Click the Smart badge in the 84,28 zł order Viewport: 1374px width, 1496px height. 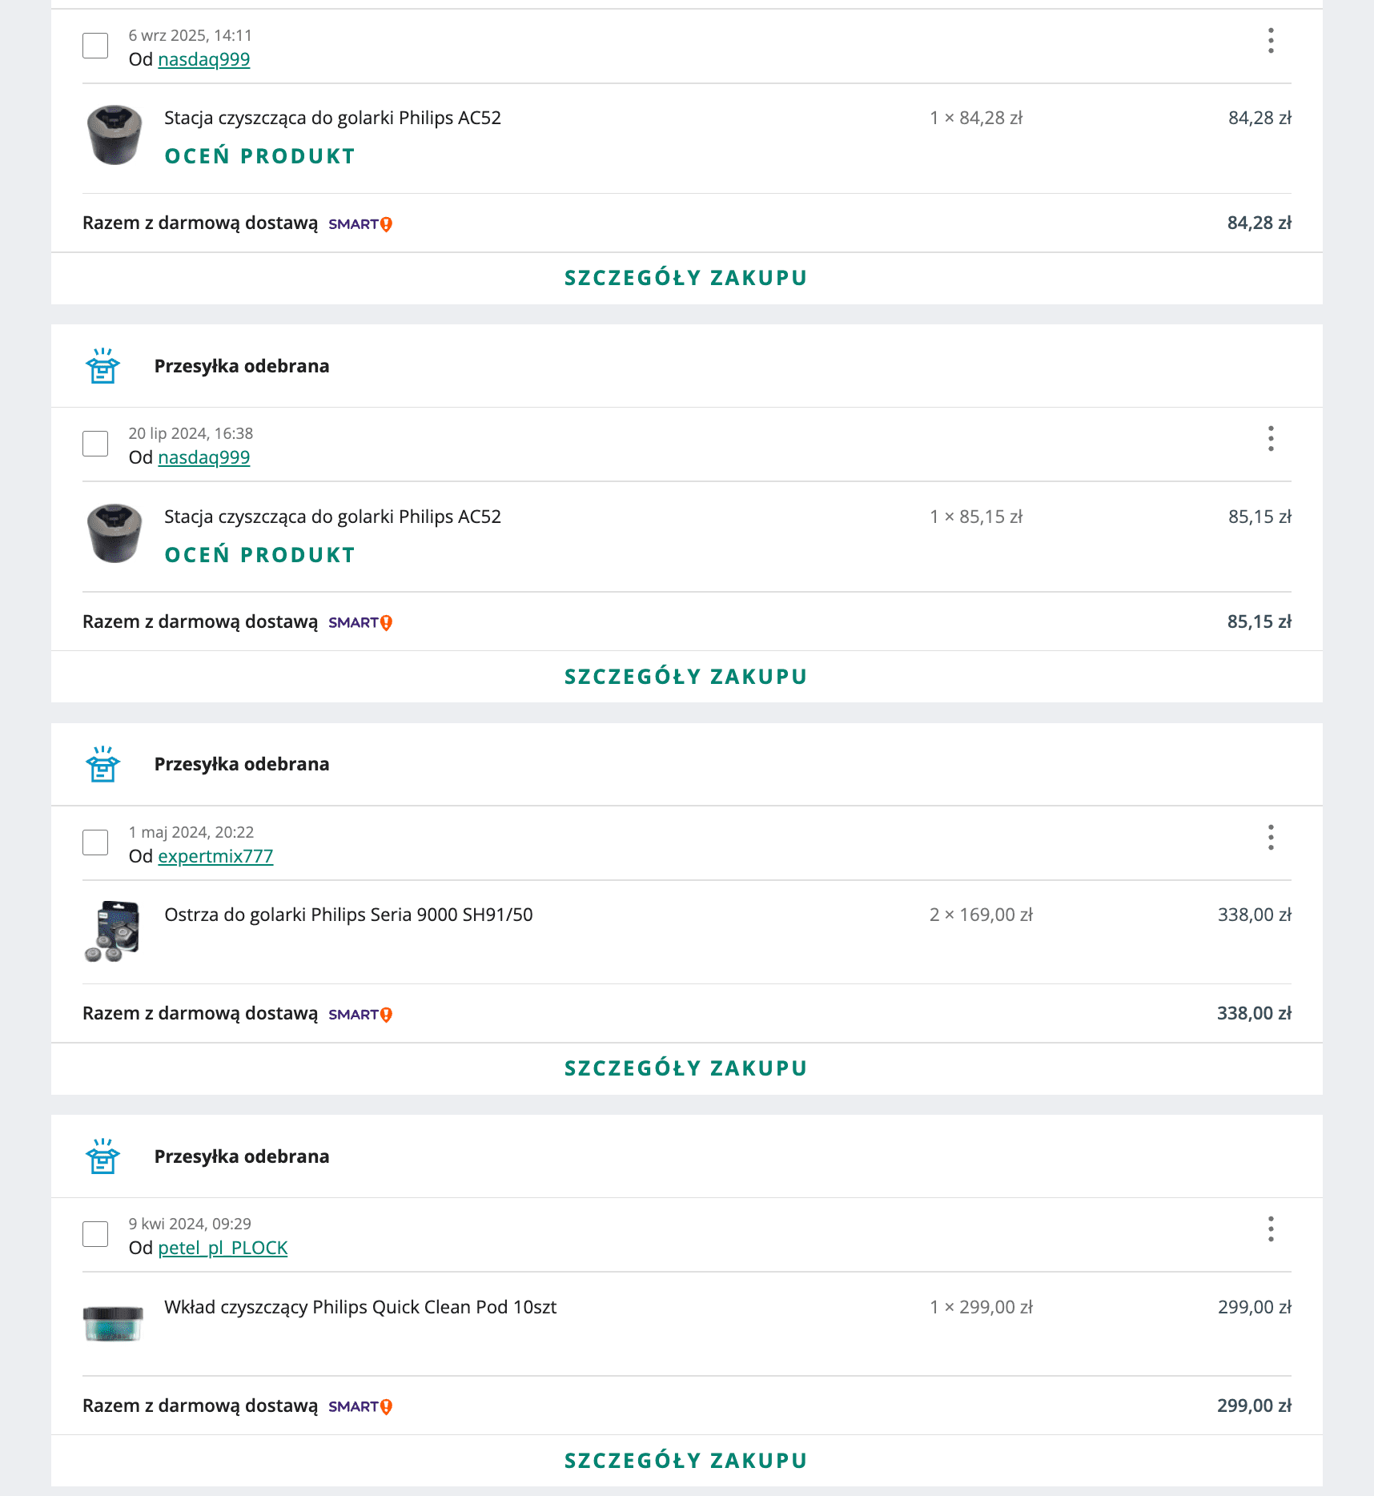pyautogui.click(x=360, y=224)
